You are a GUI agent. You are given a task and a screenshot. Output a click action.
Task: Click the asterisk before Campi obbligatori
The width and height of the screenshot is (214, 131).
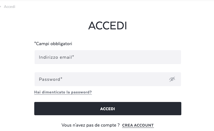click(x=35, y=43)
